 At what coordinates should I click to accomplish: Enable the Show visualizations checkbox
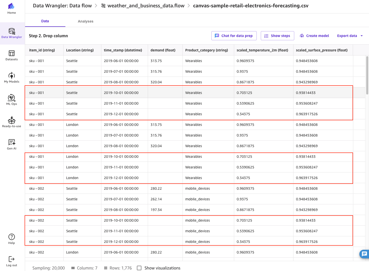click(139, 268)
